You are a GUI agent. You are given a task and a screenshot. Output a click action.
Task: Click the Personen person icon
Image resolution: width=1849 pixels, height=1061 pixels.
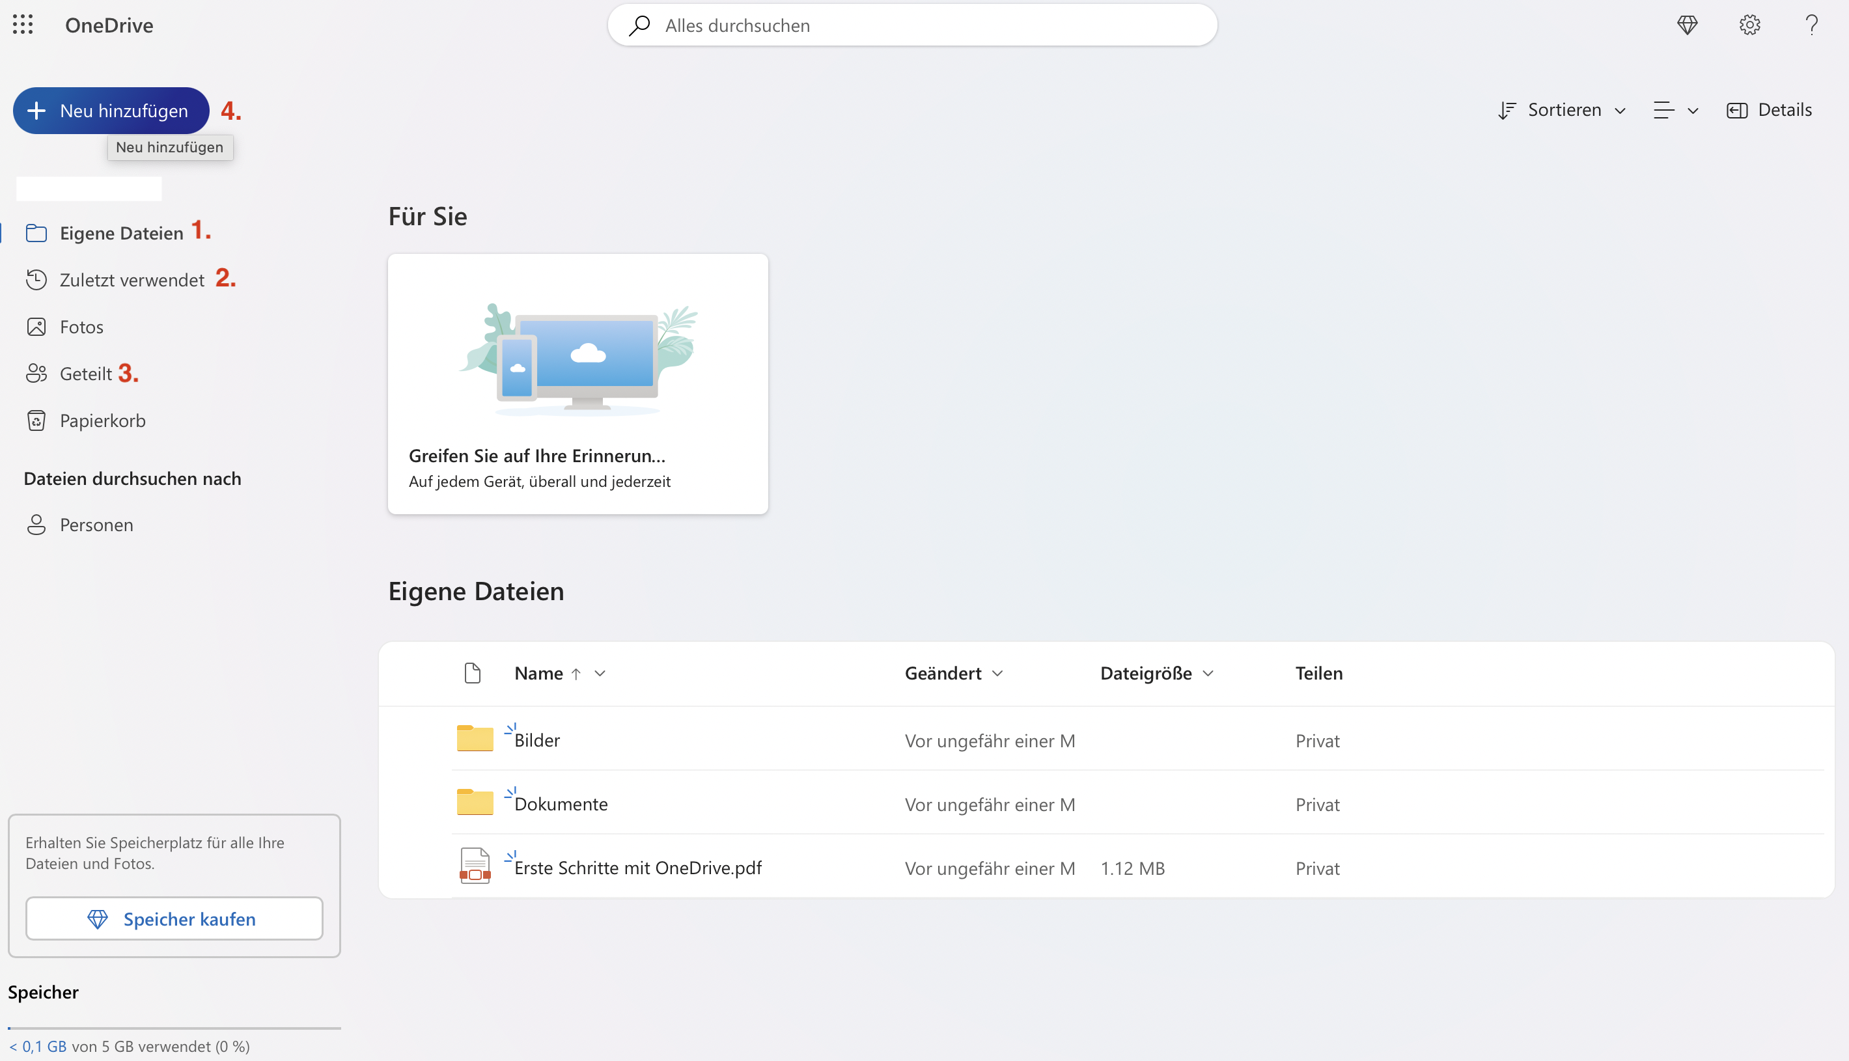pos(36,525)
